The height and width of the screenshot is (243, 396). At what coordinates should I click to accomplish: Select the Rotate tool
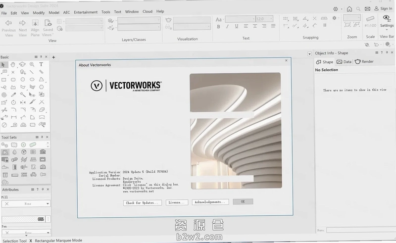click(x=13, y=102)
